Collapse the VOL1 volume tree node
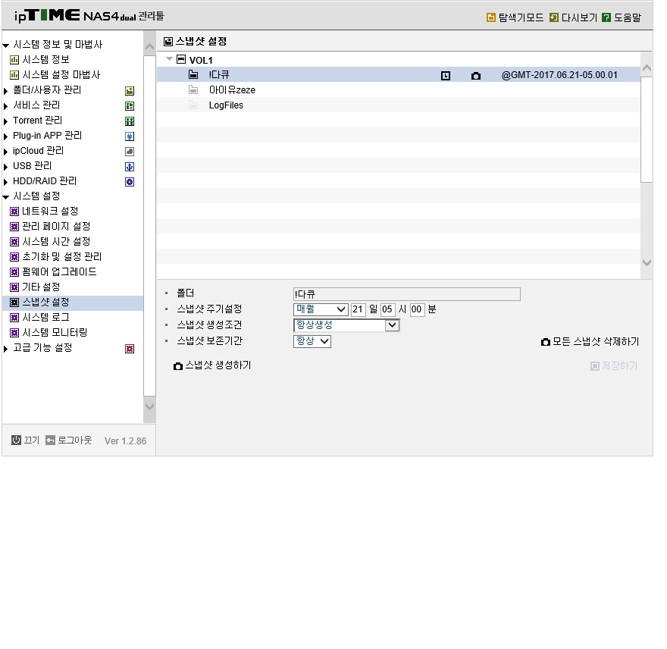 169,59
